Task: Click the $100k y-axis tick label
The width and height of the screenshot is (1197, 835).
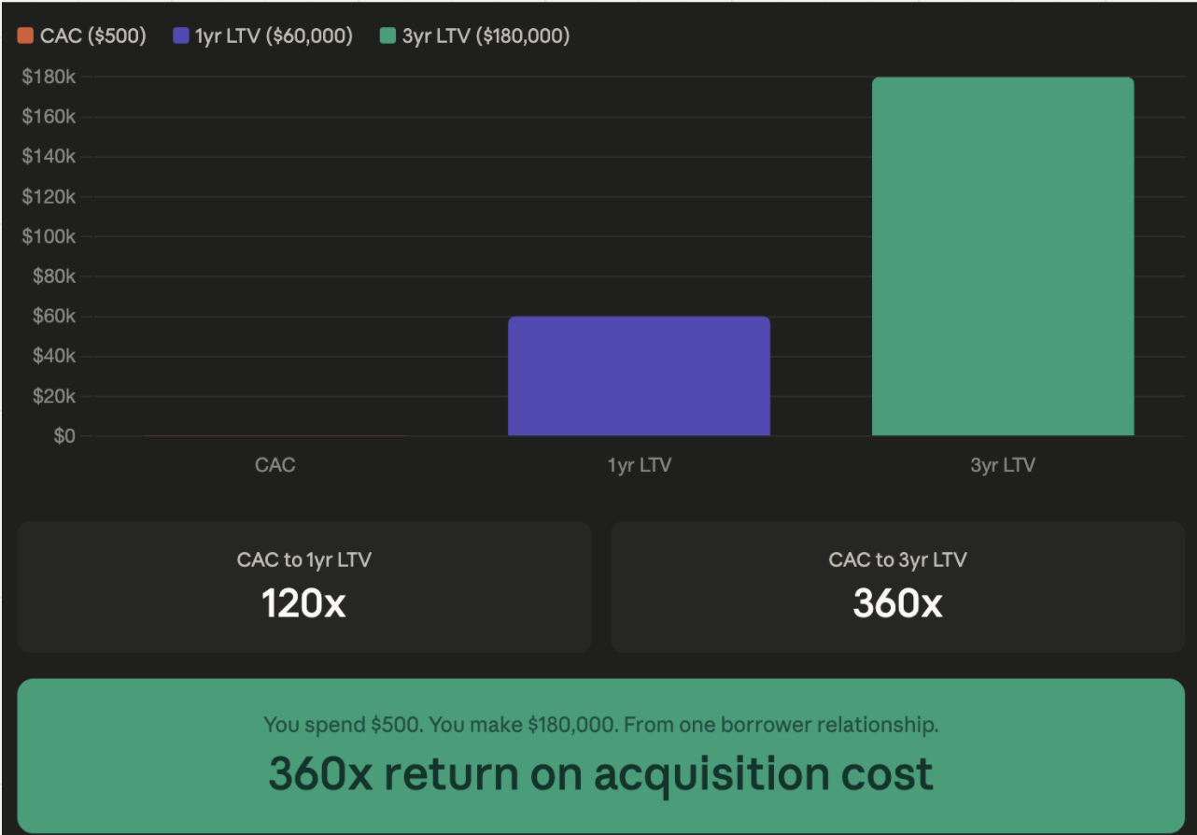Action: click(49, 236)
